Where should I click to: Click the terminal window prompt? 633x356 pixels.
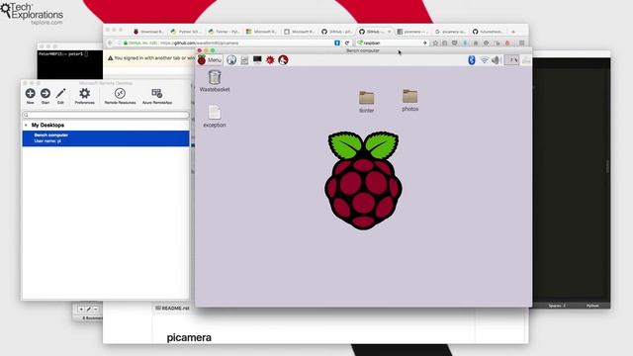tap(63, 53)
